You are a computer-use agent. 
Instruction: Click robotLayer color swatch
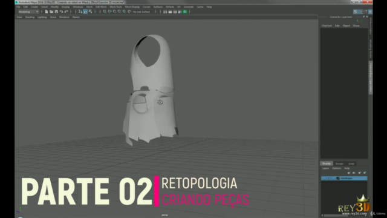[338, 178]
